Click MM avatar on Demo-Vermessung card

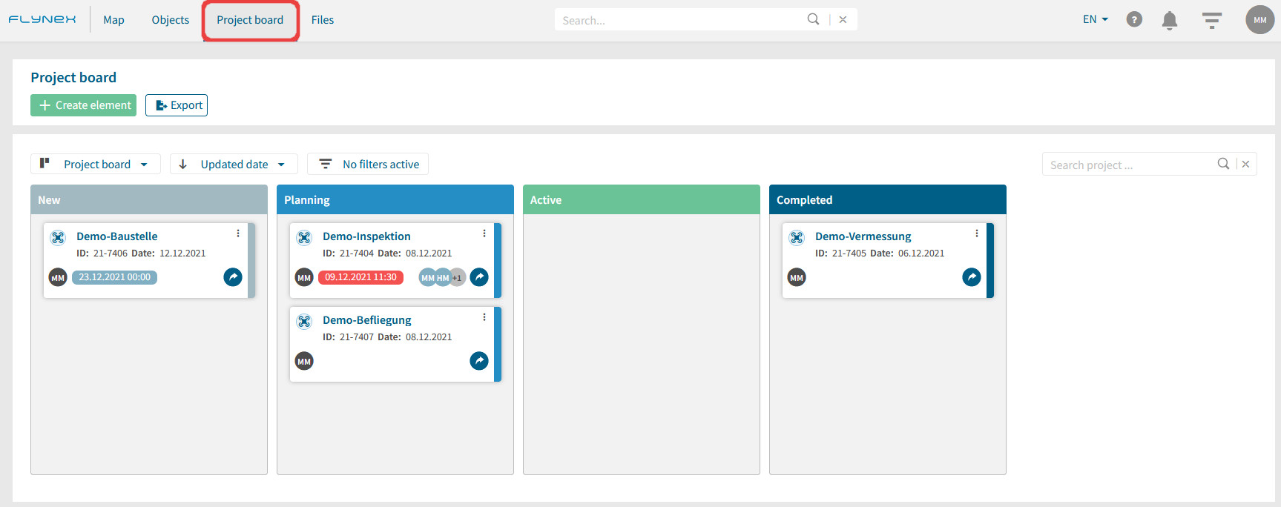click(x=797, y=277)
